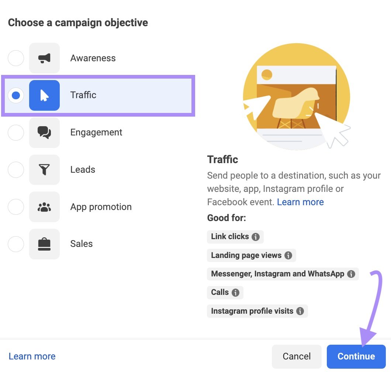Select the Leads radio button
Viewport: 391px width, 372px height.
pos(15,169)
